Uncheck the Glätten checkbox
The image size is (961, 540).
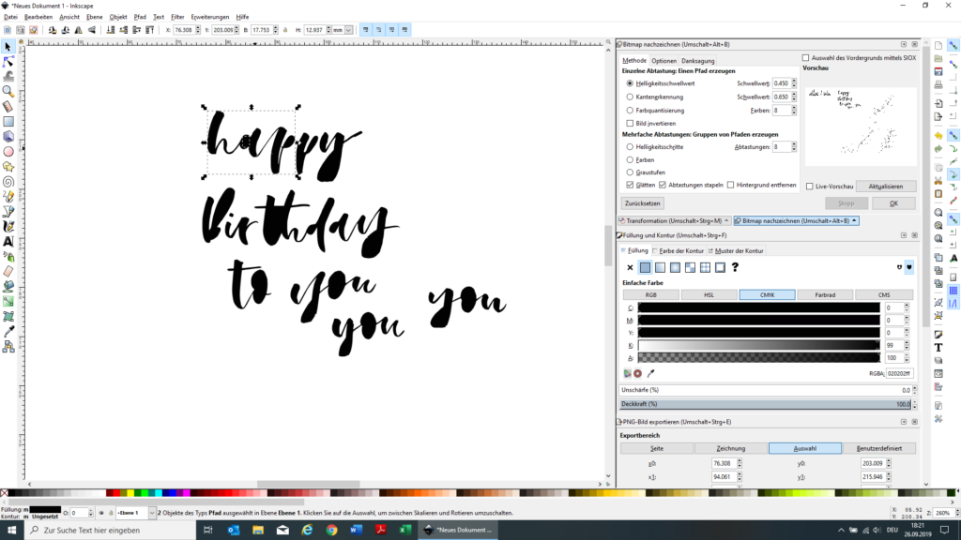point(630,185)
